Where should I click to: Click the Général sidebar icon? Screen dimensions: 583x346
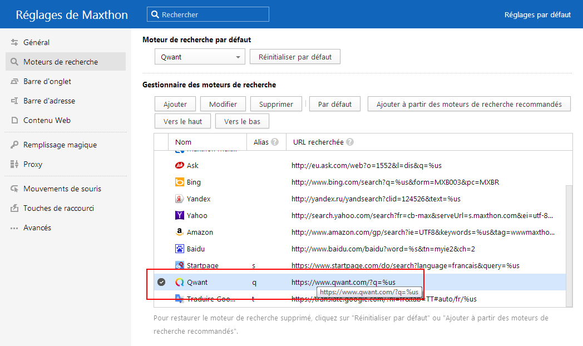(14, 42)
